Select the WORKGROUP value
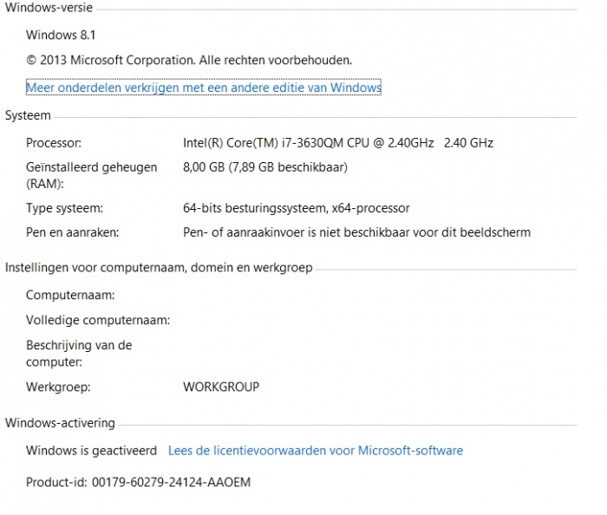The height and width of the screenshot is (515, 607). pos(221,387)
